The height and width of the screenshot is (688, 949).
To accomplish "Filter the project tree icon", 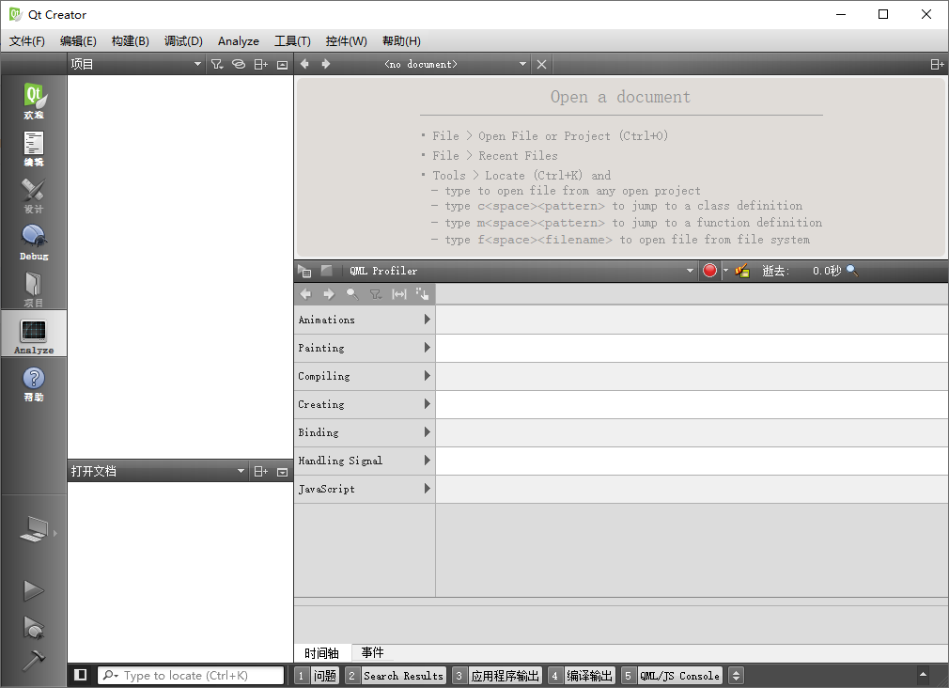I will coord(217,64).
